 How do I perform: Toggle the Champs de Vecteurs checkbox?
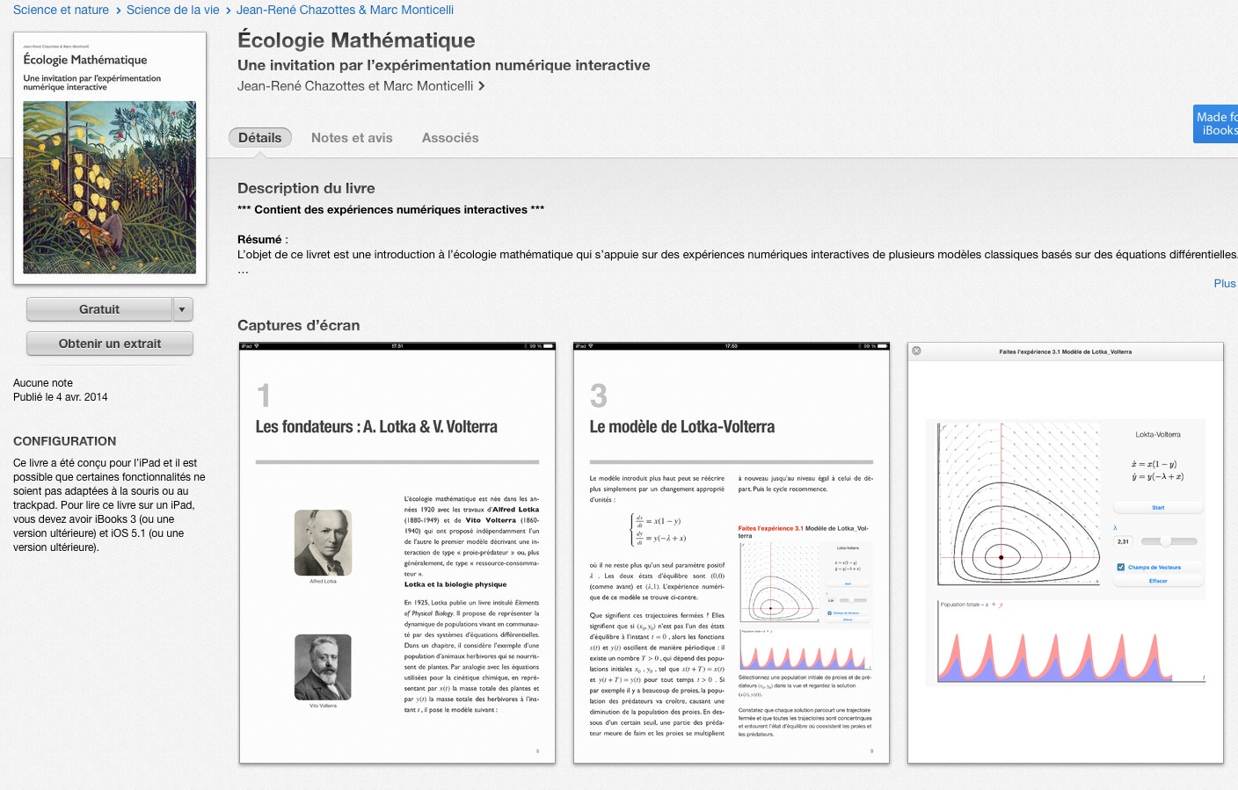1121,568
